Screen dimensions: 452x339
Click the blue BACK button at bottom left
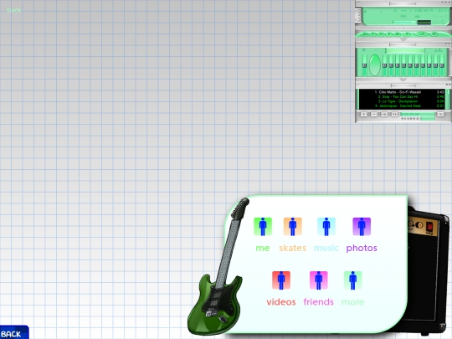(14, 332)
